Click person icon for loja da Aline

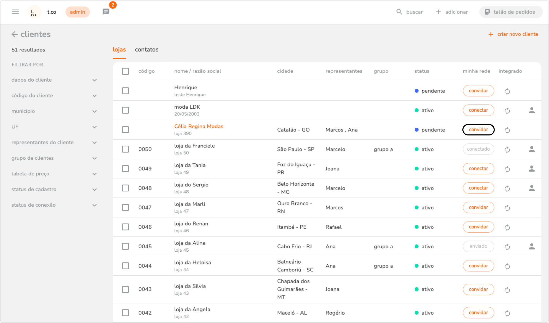532,246
